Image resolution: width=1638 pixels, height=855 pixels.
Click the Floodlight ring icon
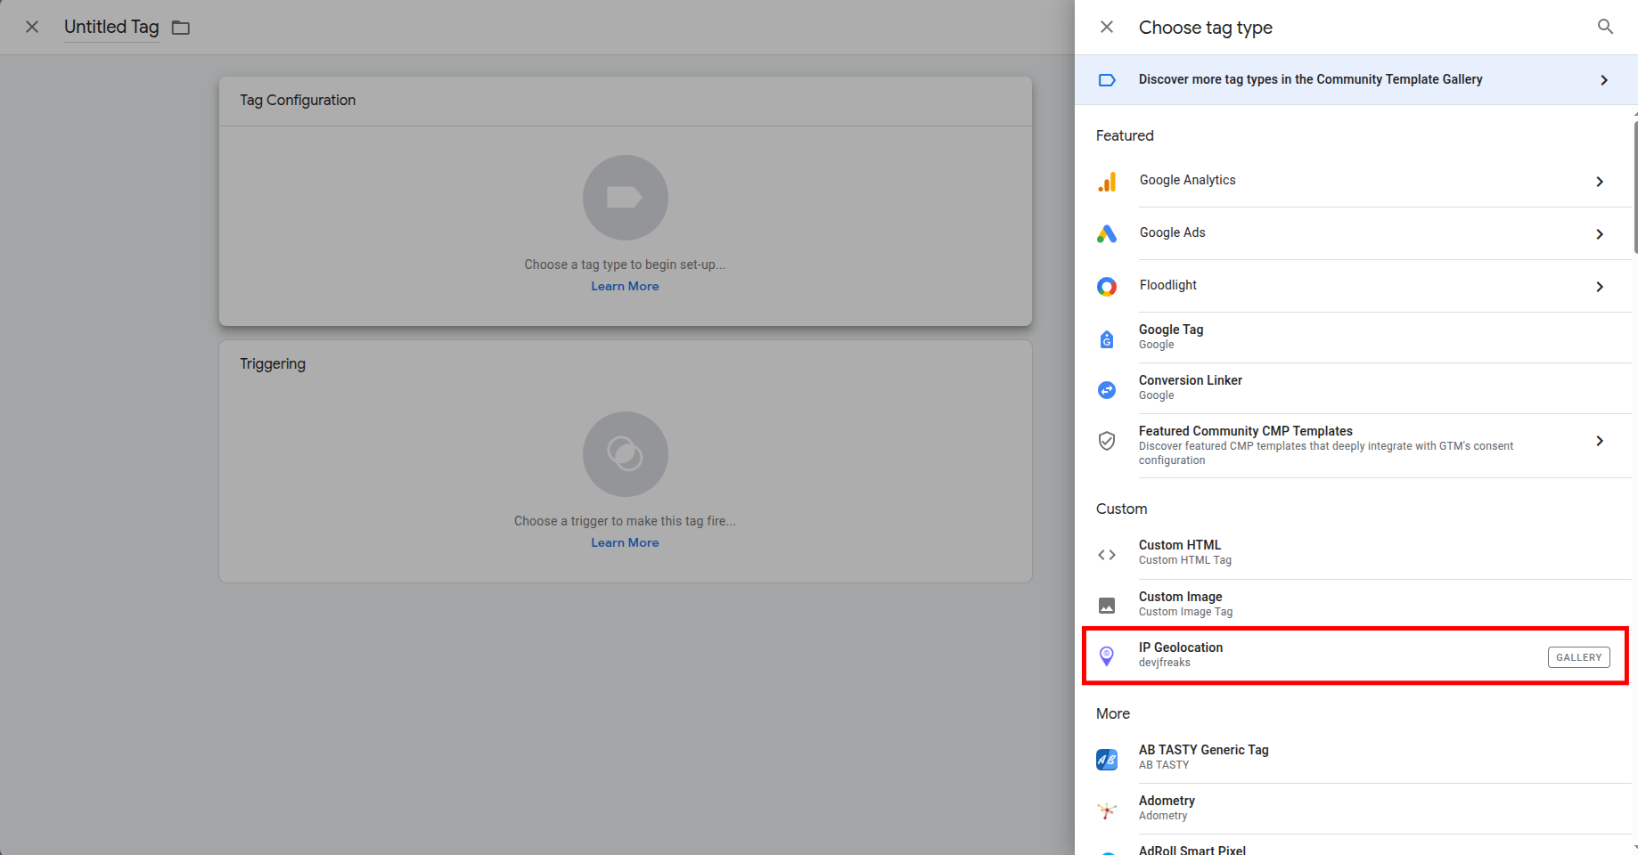pyautogui.click(x=1107, y=287)
